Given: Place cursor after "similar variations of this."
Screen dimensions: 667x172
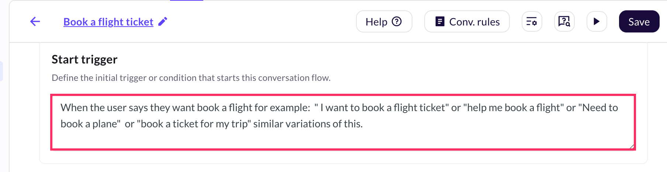Looking at the screenshot, I should (x=363, y=124).
